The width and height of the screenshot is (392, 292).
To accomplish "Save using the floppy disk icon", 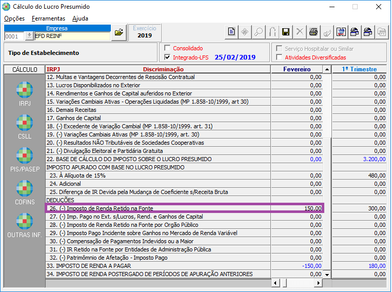I will [286, 32].
